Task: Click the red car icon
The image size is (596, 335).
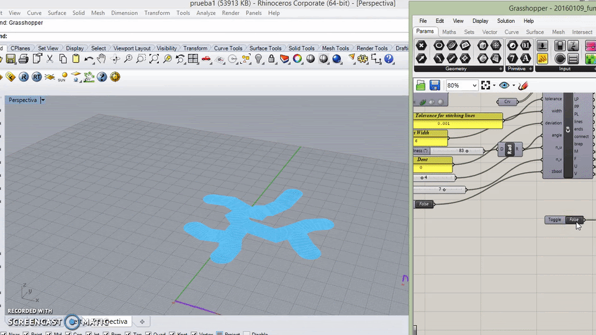Action: coord(206,59)
